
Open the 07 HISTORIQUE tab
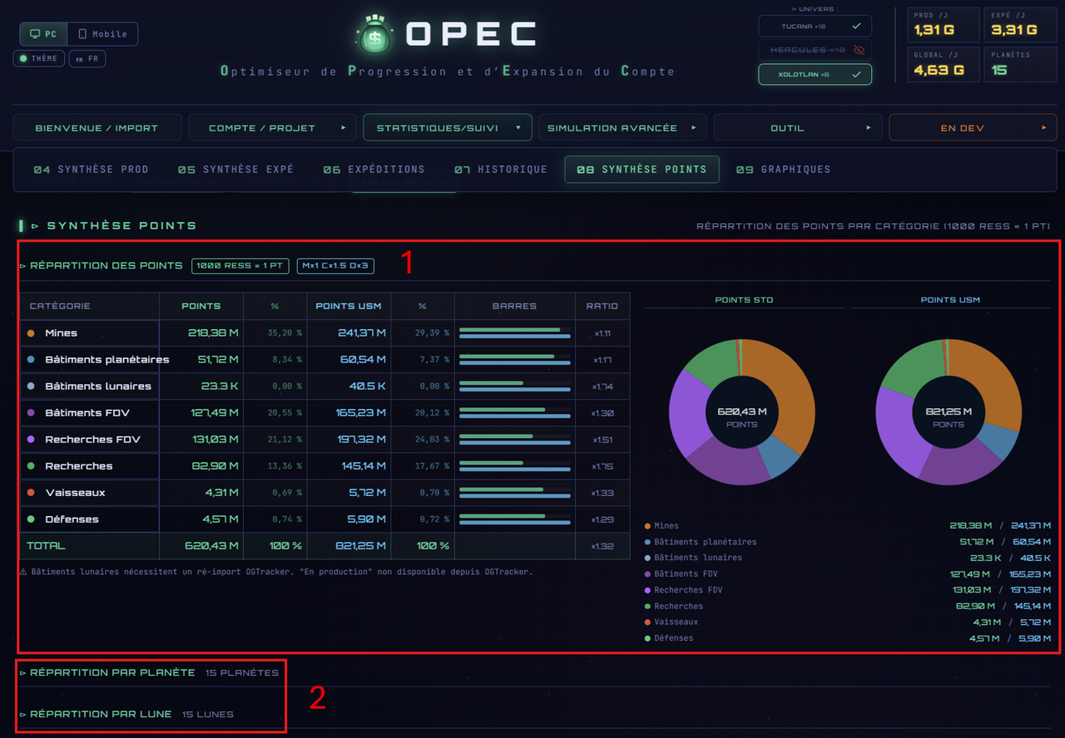coord(501,170)
